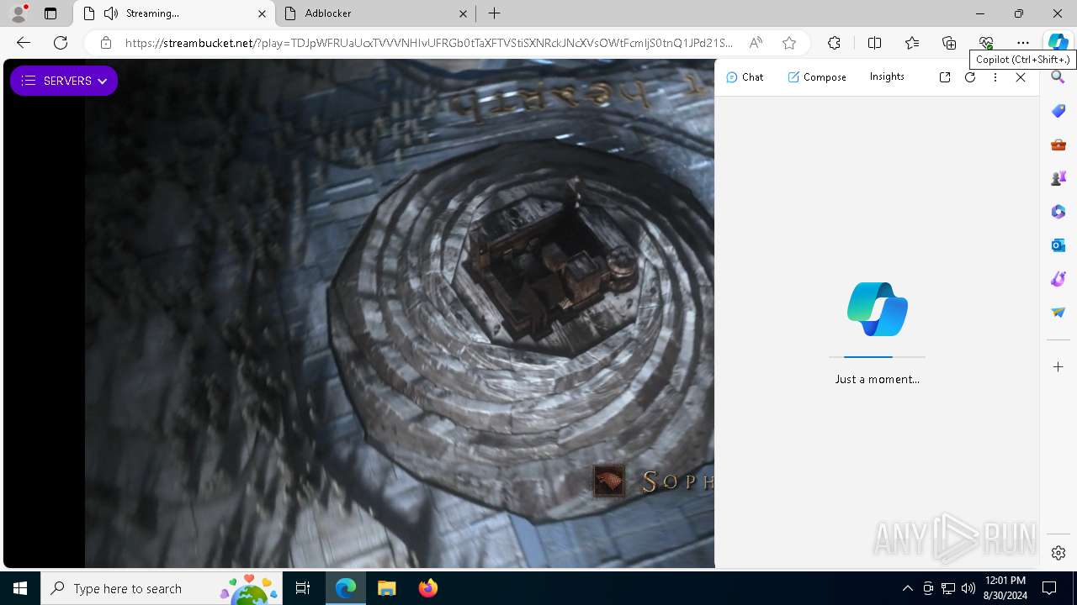Open sidebar Designer icon
This screenshot has width=1077, height=605.
click(x=1058, y=279)
